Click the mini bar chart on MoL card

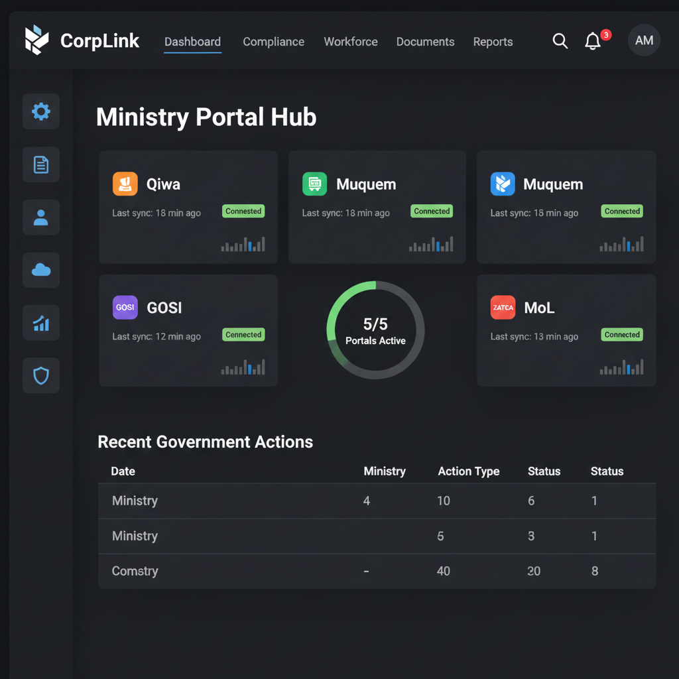(621, 367)
